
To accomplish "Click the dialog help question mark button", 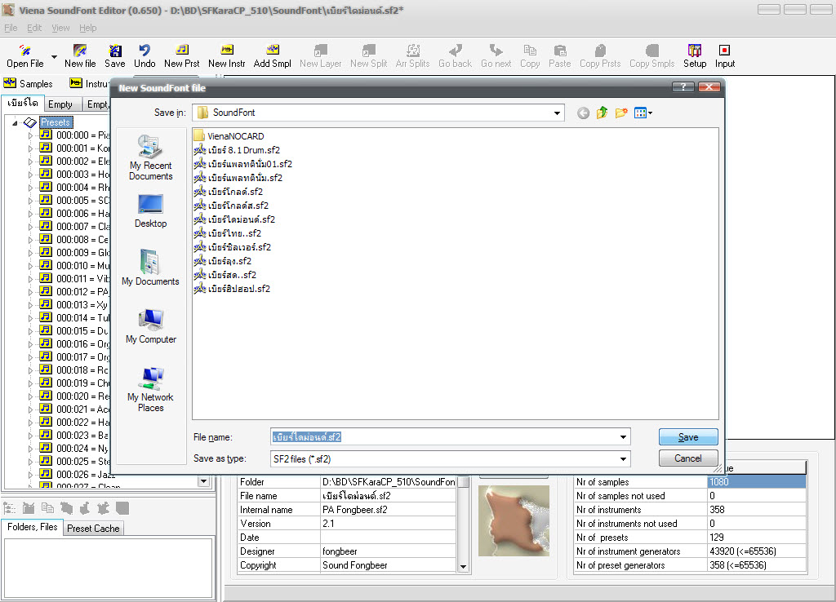I will 683,86.
